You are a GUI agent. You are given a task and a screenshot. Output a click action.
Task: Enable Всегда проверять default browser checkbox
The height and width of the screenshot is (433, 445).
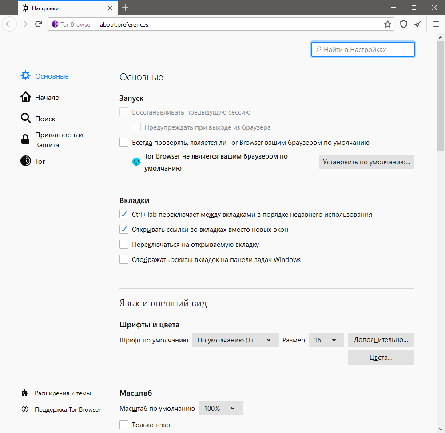(x=124, y=142)
